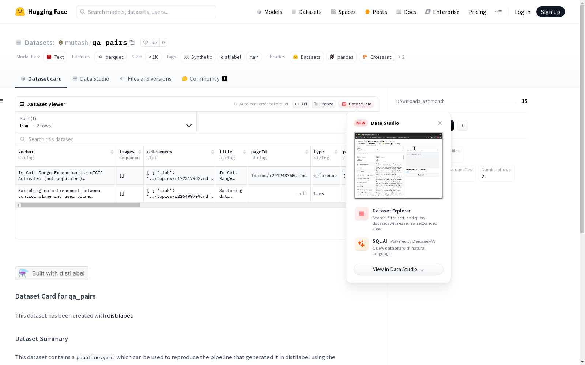This screenshot has width=585, height=365.
Task: Go to Spaces in the top navigation
Action: 343,12
